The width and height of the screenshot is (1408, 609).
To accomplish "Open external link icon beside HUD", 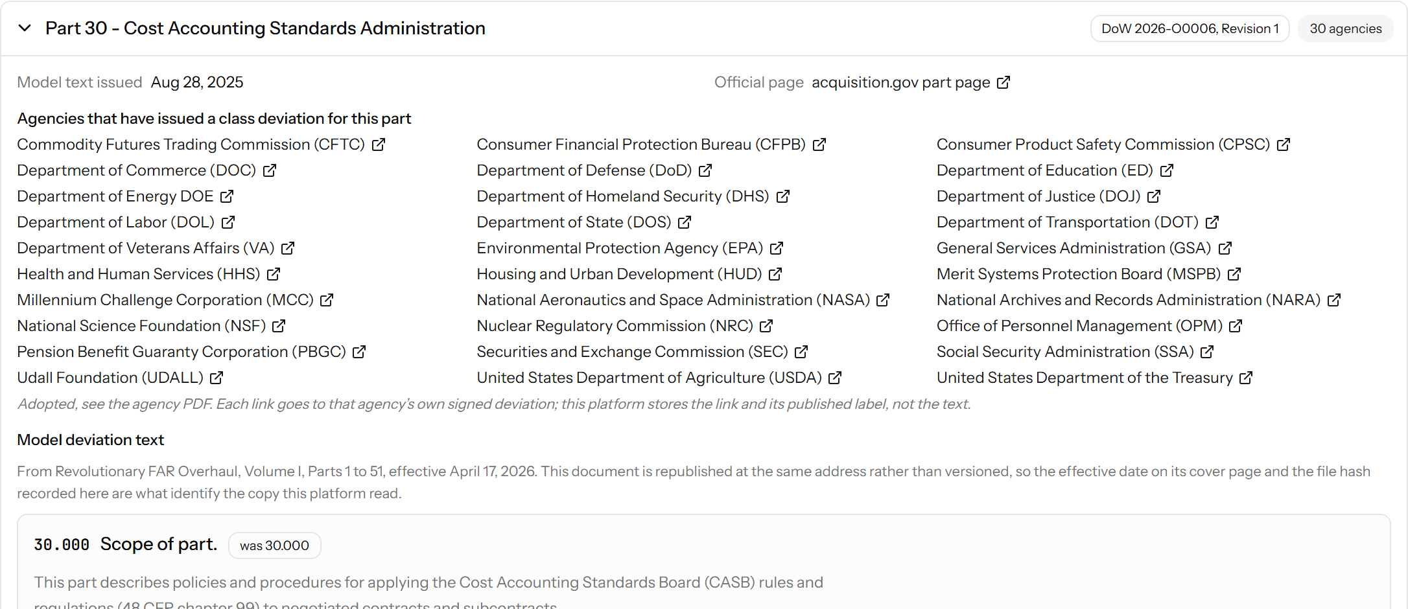I will click(775, 274).
